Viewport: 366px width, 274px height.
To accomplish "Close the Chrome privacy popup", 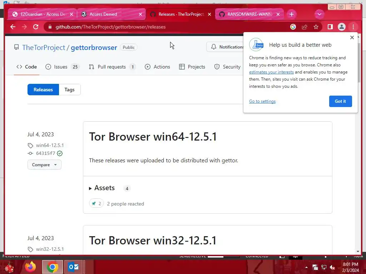I will click(352, 37).
